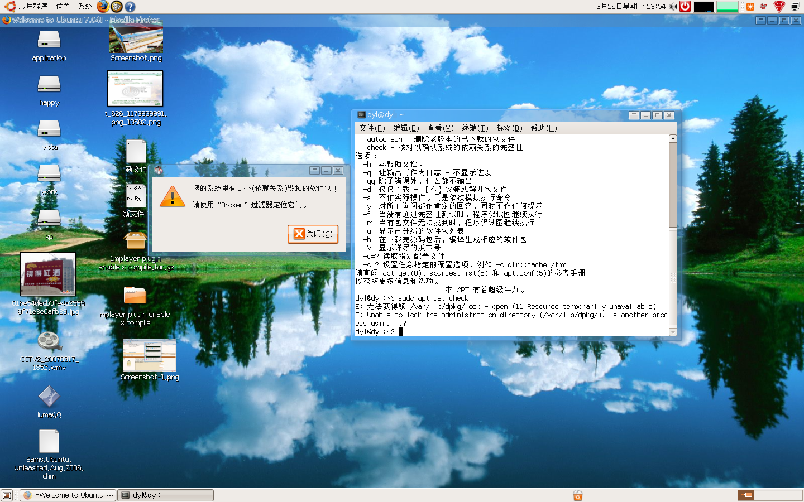804x502 pixels.
Task: Click the show desktop button in bottom panel
Action: pos(7,495)
